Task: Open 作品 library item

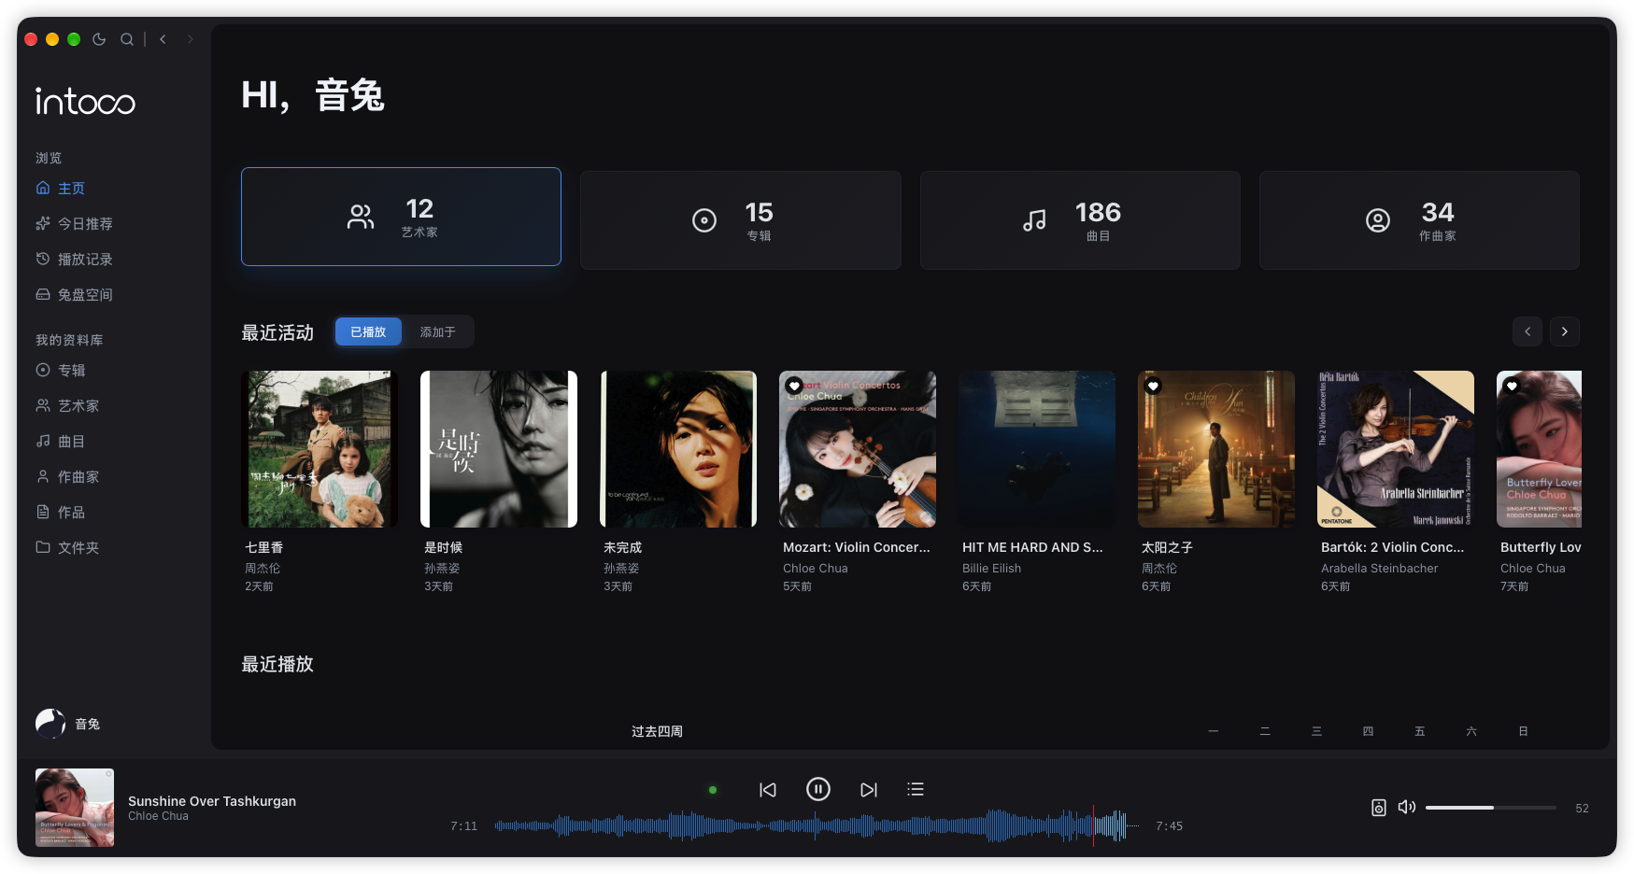Action: pos(61,513)
